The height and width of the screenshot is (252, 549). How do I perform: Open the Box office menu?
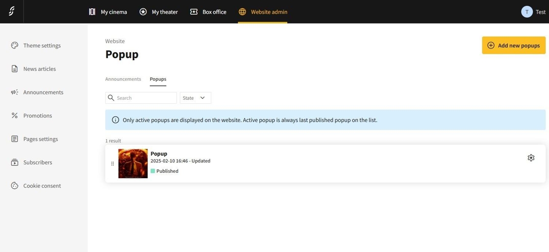tap(208, 12)
